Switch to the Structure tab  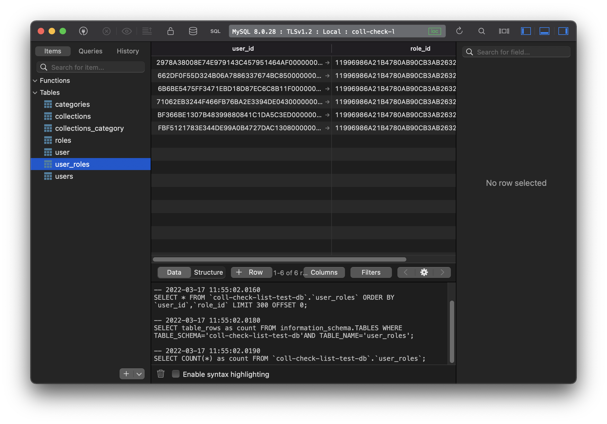(208, 272)
